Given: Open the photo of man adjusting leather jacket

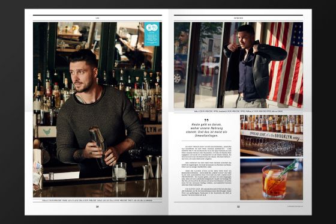Looking at the screenshot, I should click(x=239, y=65).
